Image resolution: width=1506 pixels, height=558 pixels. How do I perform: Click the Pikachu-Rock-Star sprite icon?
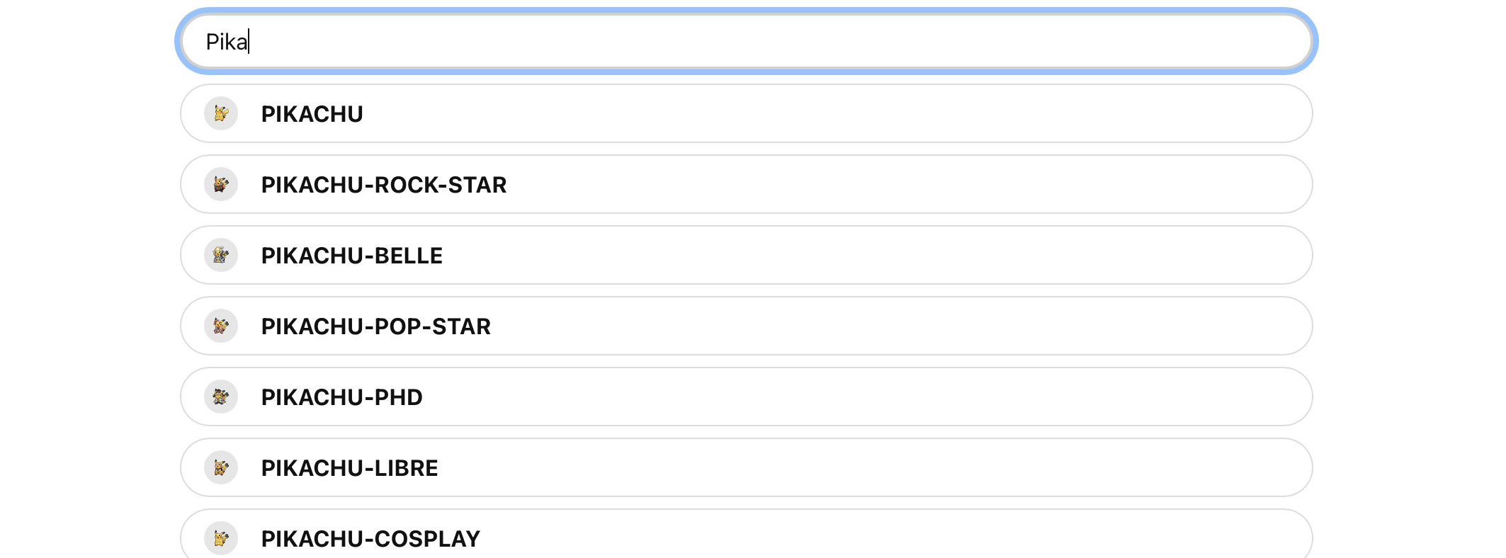point(221,184)
